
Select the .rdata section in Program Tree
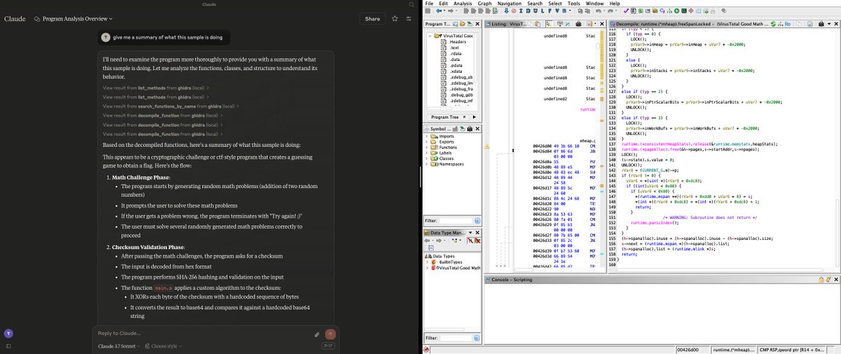point(456,54)
